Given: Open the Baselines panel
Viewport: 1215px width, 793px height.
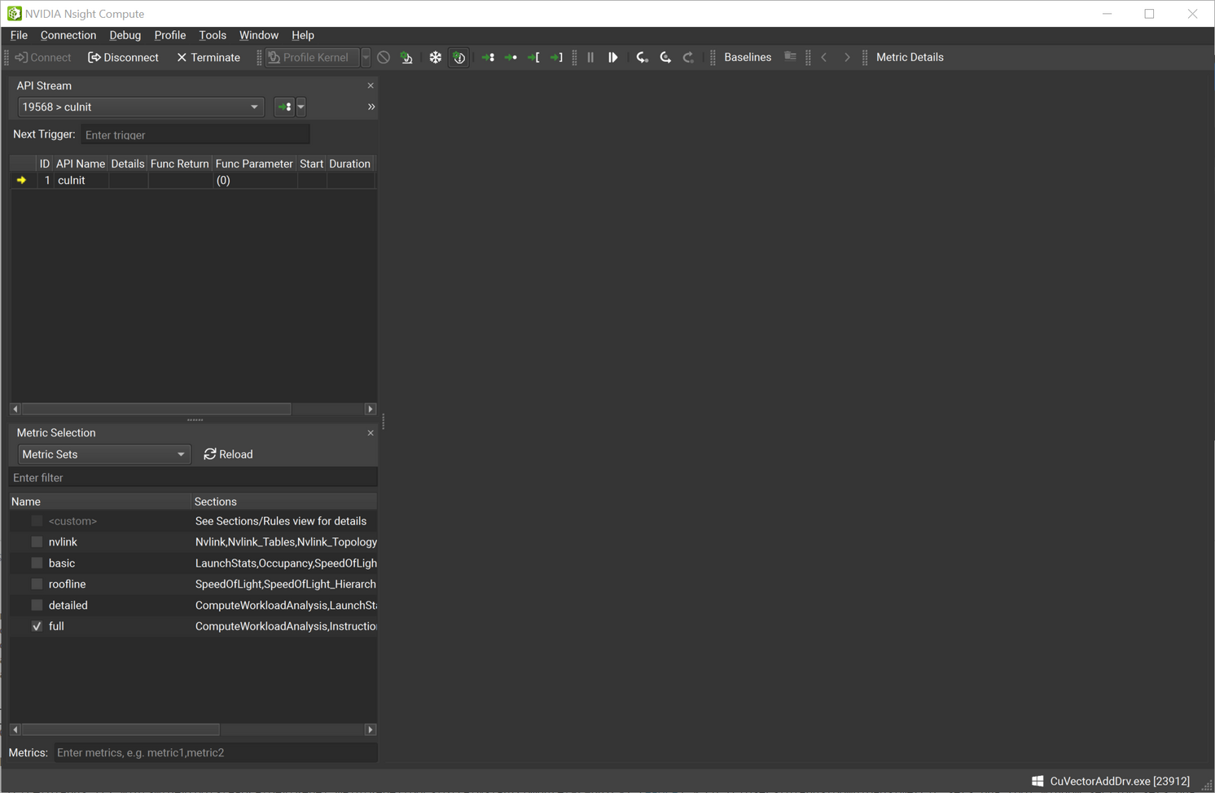Looking at the screenshot, I should point(748,57).
